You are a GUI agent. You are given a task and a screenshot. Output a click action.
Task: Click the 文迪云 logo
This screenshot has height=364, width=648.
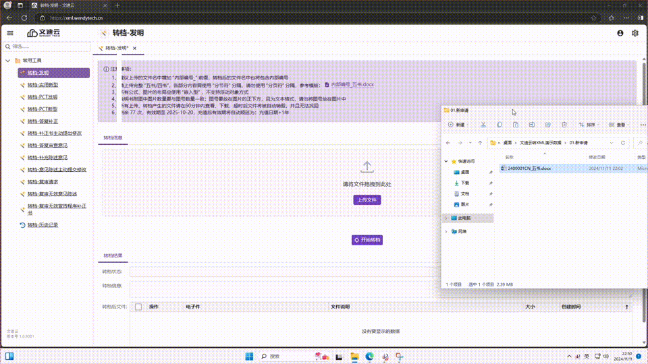44,33
